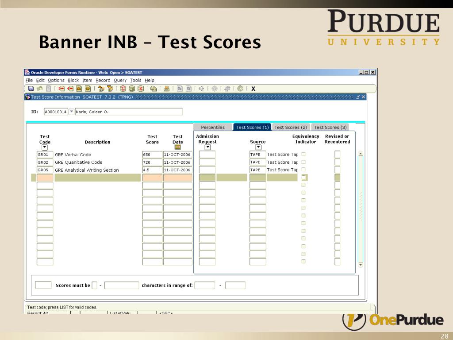Jump to Next Block via toolbar icon
Viewport: 453px width, 340px height.
coord(110,89)
